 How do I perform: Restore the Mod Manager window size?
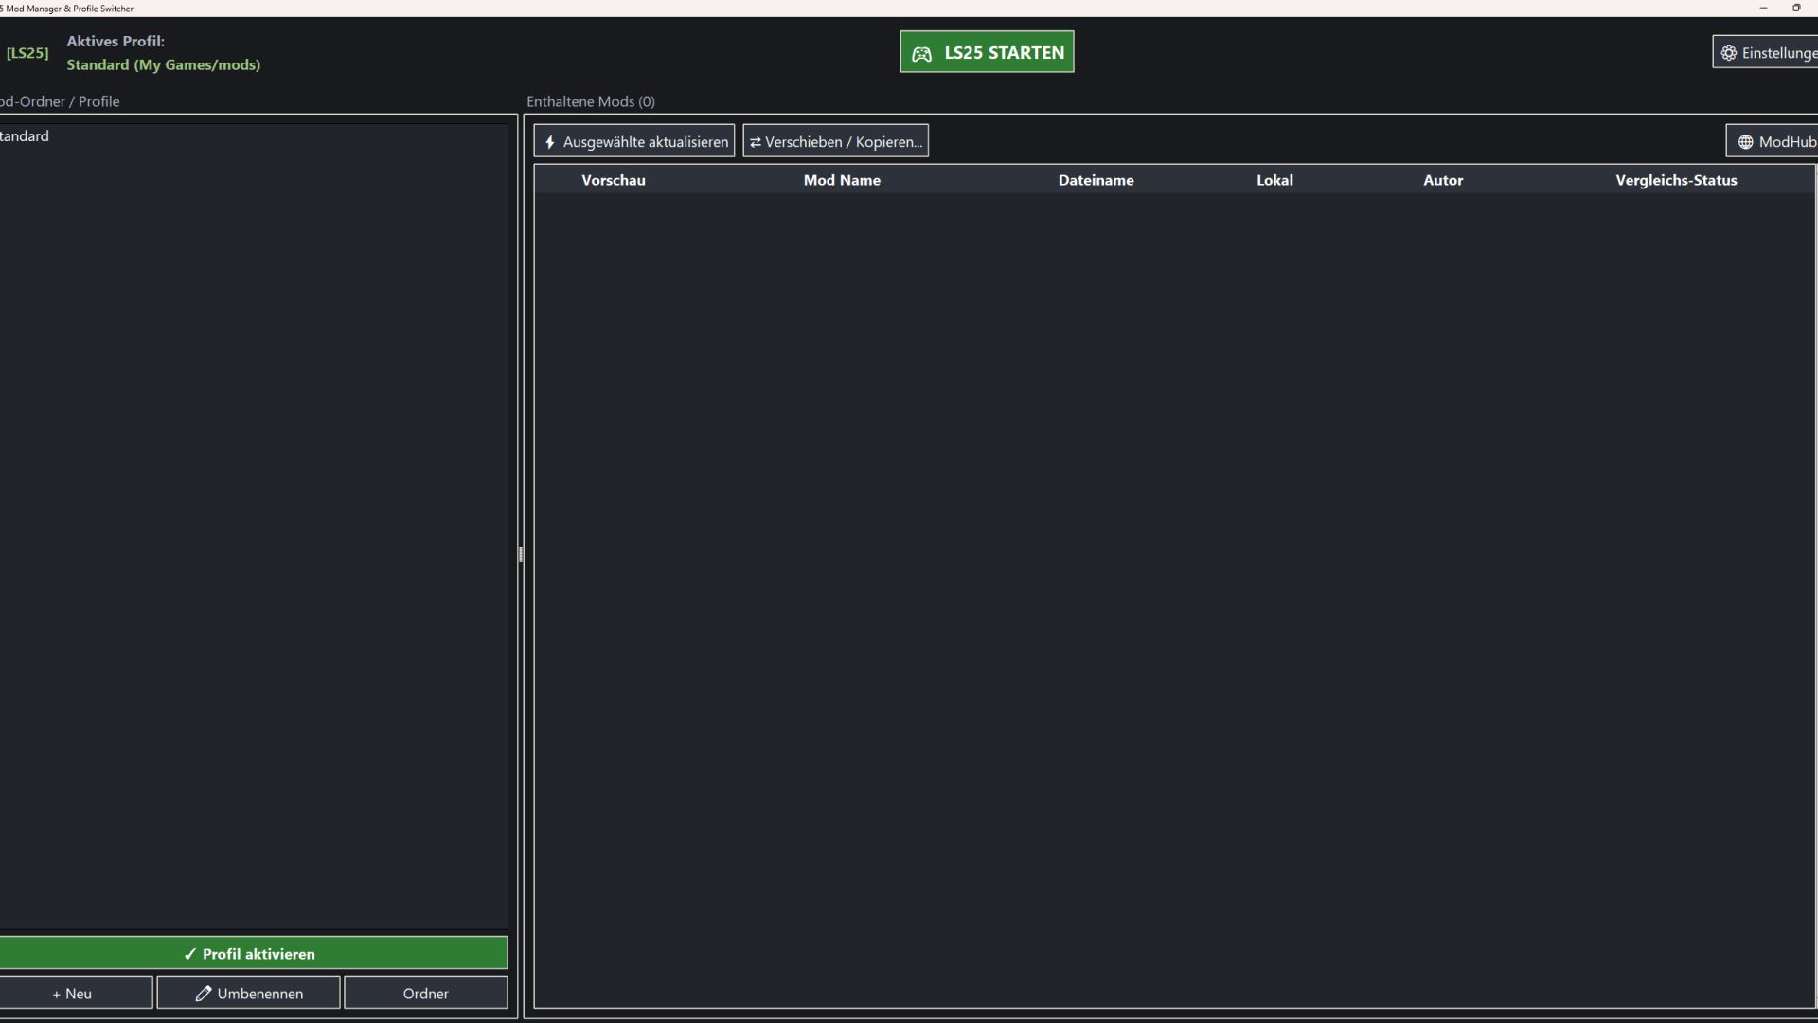[x=1796, y=8]
